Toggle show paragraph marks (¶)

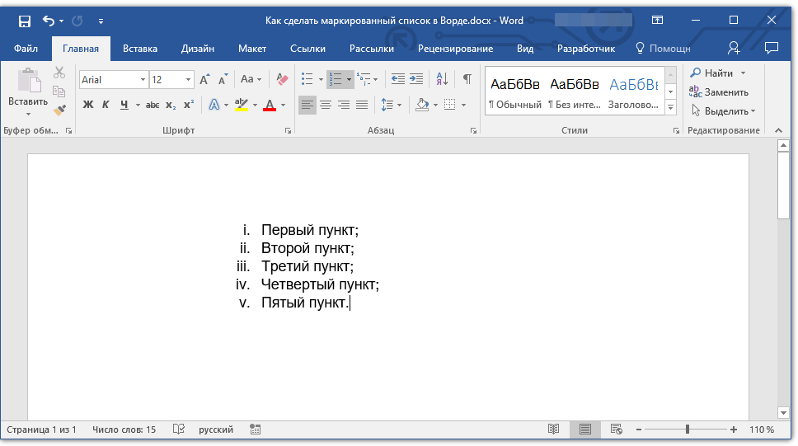tap(467, 79)
